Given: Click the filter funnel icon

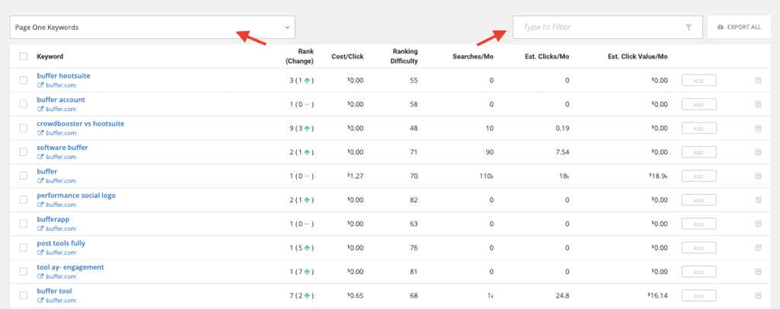Looking at the screenshot, I should (689, 27).
